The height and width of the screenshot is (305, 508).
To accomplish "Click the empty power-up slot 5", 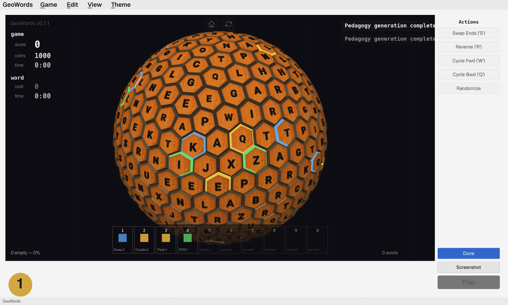I will [x=209, y=240].
